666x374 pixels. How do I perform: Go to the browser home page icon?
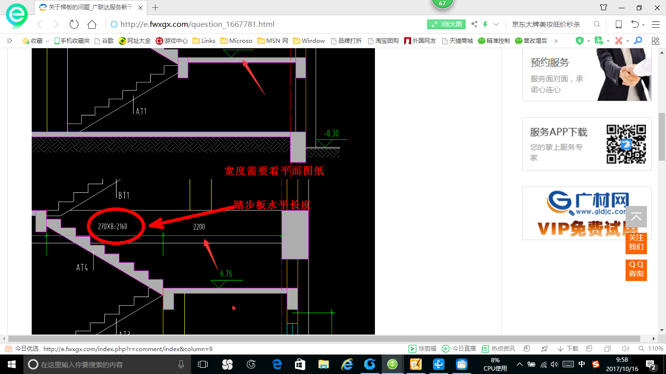(92, 24)
